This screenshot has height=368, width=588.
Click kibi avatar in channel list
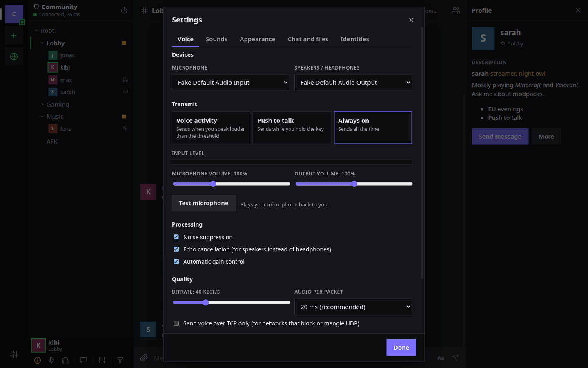point(53,67)
